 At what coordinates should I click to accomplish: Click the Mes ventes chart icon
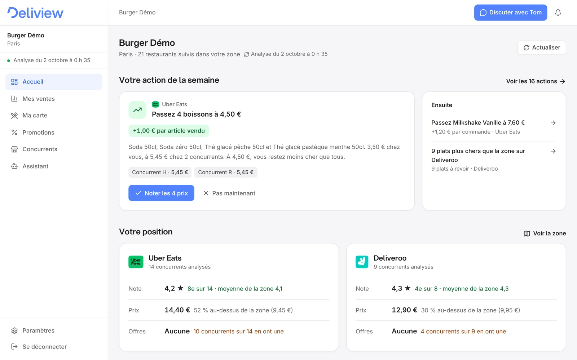tap(14, 99)
